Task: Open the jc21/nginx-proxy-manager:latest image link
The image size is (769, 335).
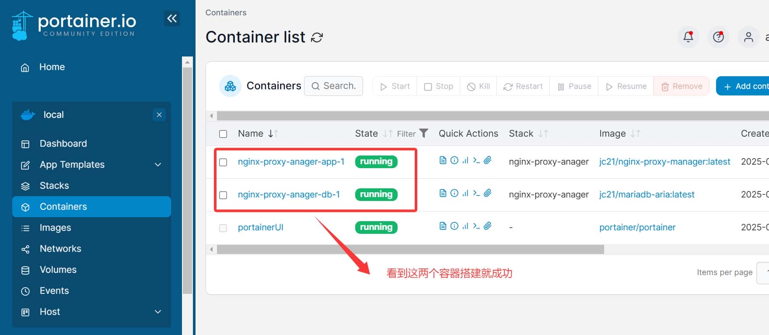Action: pos(664,162)
